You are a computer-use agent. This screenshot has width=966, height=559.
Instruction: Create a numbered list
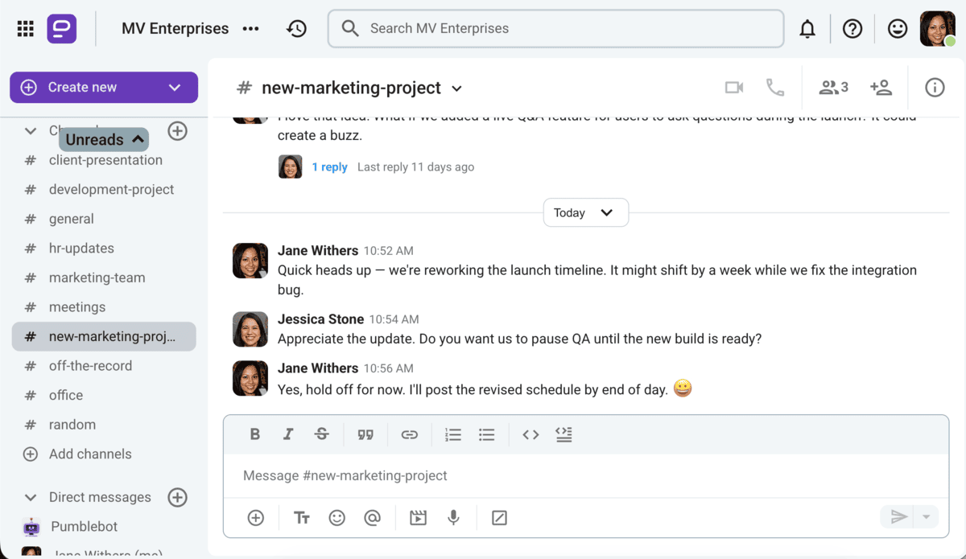[452, 434]
